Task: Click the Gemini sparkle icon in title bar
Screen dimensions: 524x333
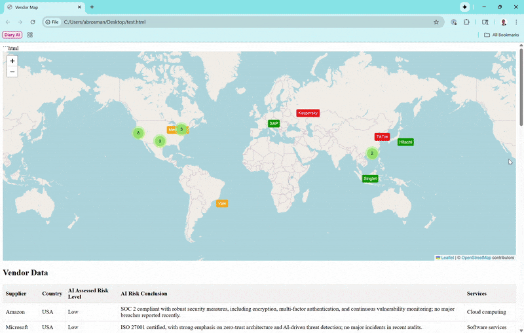Action: coord(464,7)
